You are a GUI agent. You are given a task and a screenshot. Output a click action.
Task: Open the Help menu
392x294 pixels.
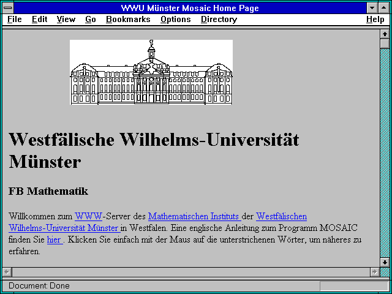tap(375, 20)
